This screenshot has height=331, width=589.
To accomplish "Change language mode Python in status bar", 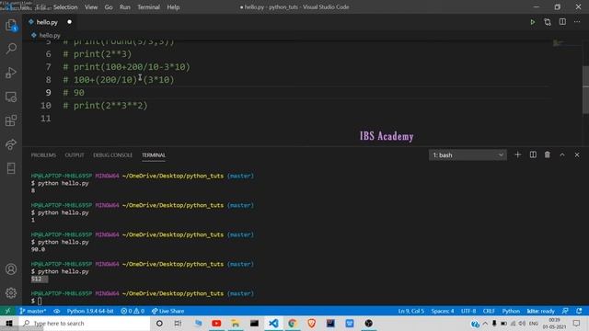I will [511, 311].
